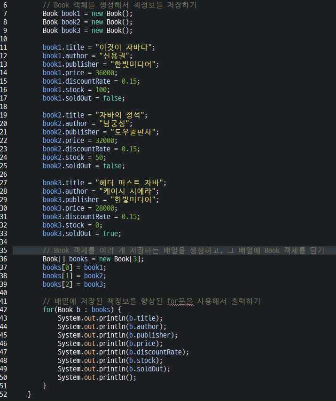Click closing brace on line 52
The height and width of the screenshot is (401, 336).
click(30, 394)
